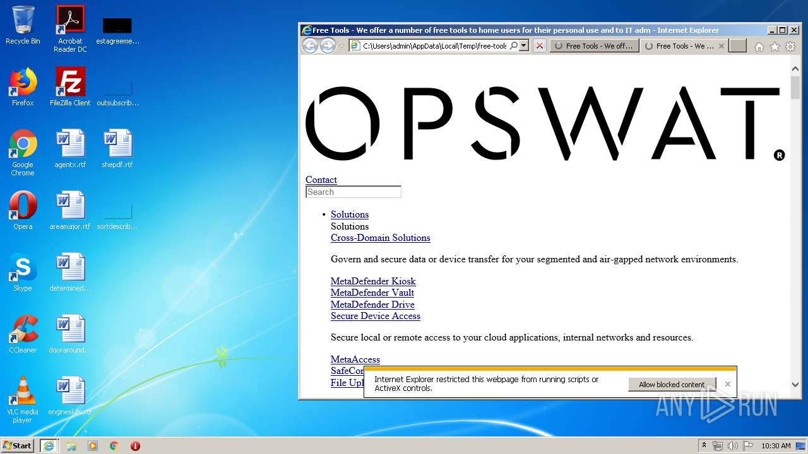Screen dimensions: 808x454
Task: Click the Internet Explorer Back arrow
Action: 310,45
